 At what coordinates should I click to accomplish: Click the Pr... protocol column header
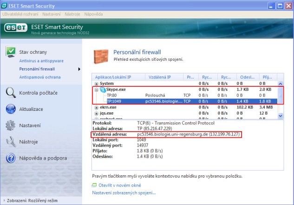click(191, 77)
